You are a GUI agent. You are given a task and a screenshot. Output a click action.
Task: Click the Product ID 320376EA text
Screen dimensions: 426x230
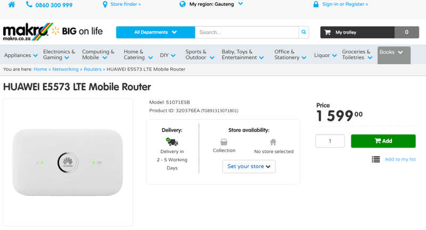194,110
